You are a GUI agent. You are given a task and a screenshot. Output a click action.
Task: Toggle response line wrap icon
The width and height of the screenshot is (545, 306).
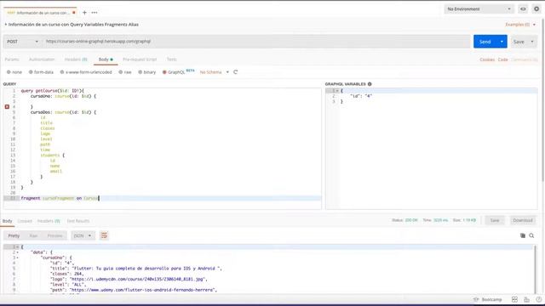point(104,235)
